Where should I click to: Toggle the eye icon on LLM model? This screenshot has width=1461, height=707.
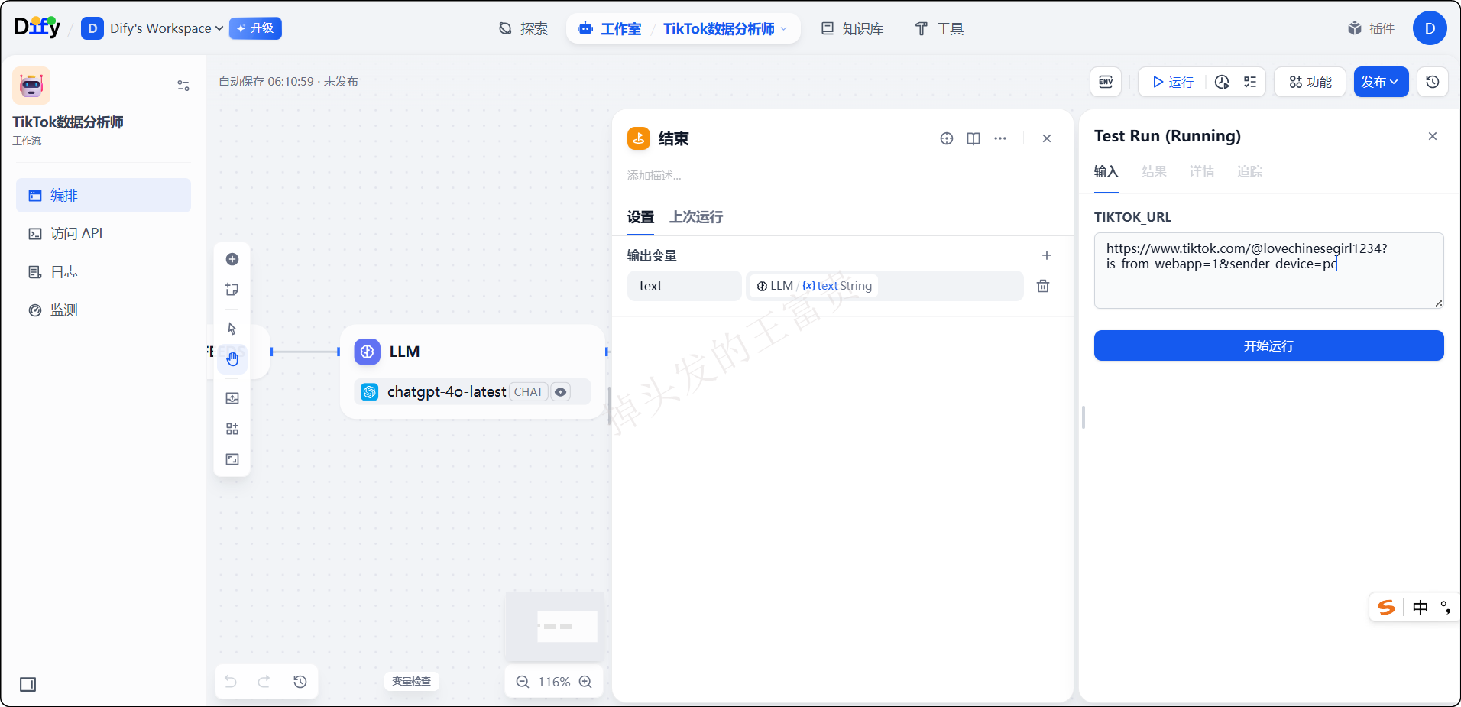tap(561, 392)
